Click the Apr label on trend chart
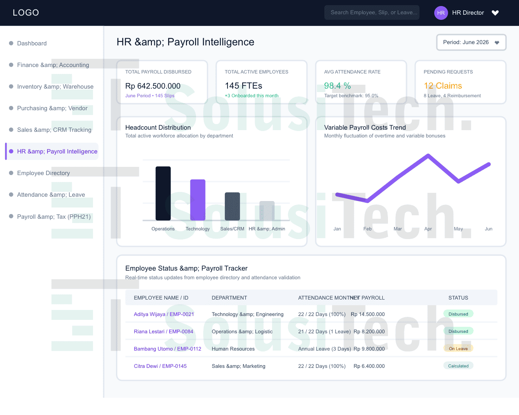Image resolution: width=519 pixels, height=415 pixels. 428,229
